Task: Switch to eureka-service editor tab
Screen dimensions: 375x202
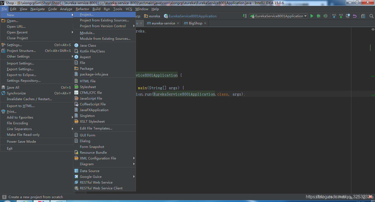Action: tap(163, 23)
